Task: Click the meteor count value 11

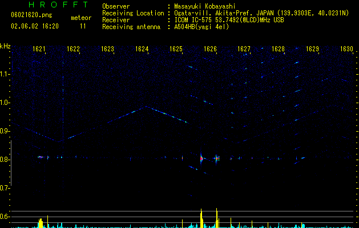Action: [x=83, y=26]
